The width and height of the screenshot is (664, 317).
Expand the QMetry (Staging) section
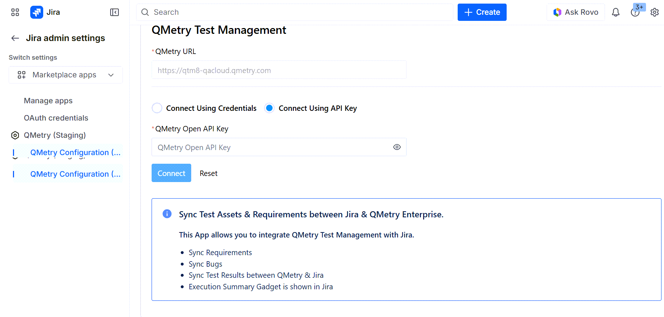point(55,135)
